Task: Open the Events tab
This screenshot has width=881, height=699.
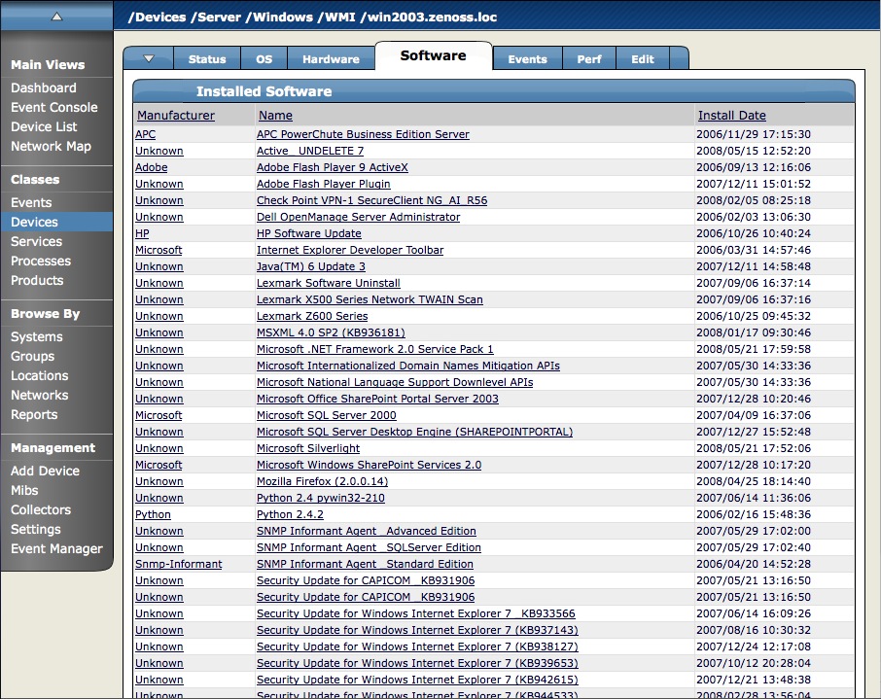Action: 528,59
